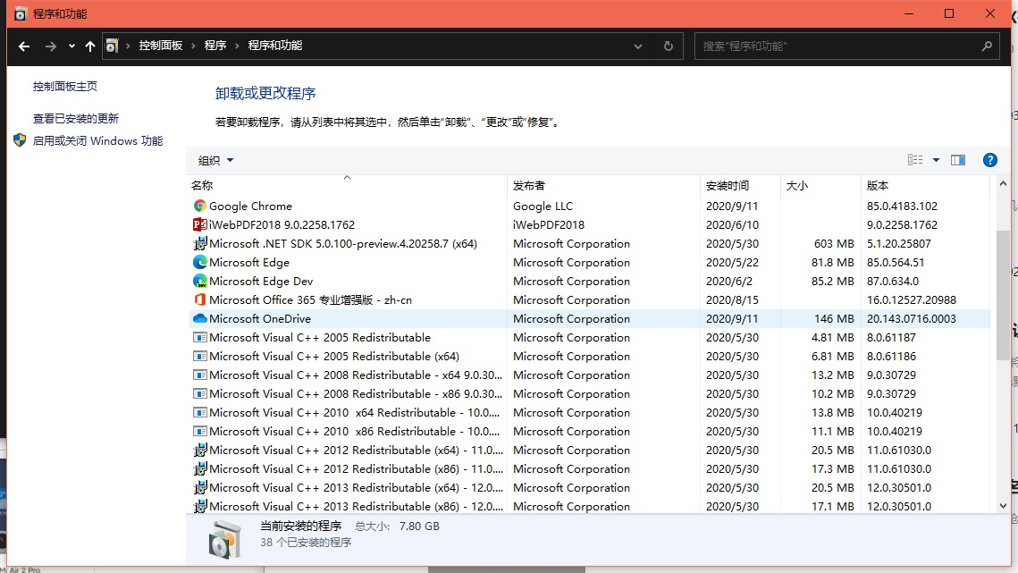Sort by the 名称 column header

pyautogui.click(x=348, y=185)
